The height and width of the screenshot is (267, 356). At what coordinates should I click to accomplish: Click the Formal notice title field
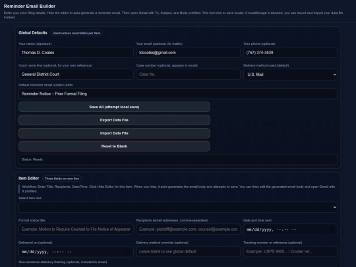[76, 229]
